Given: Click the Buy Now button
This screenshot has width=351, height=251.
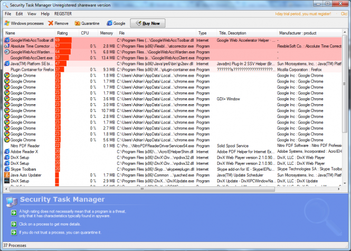Looking at the screenshot, I should tap(148, 23).
